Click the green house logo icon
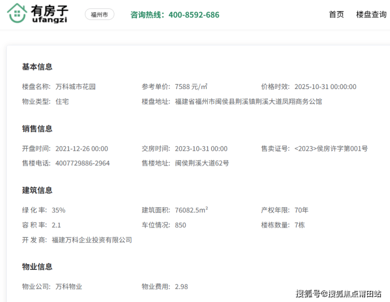Viewport: 390px width, 302px height. pyautogui.click(x=17, y=14)
